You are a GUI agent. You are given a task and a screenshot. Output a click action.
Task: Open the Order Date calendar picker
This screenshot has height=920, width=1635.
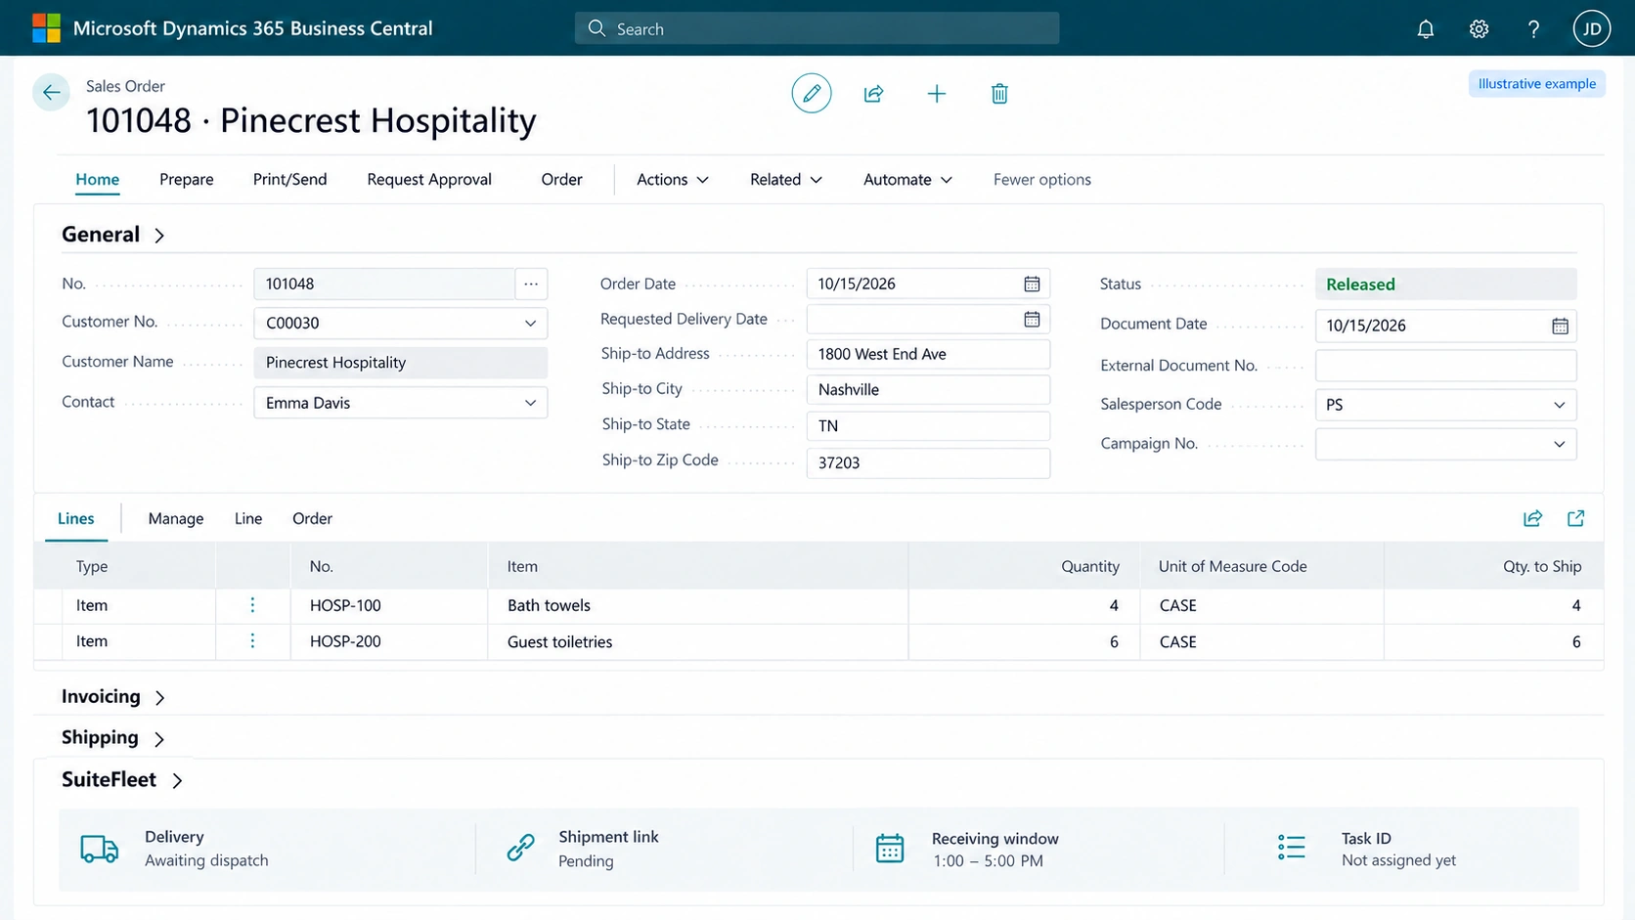(1032, 284)
